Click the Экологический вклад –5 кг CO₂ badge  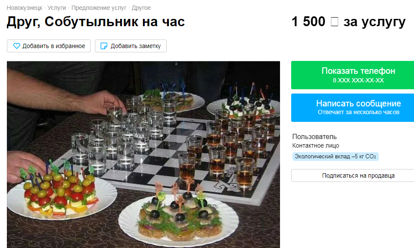click(335, 157)
